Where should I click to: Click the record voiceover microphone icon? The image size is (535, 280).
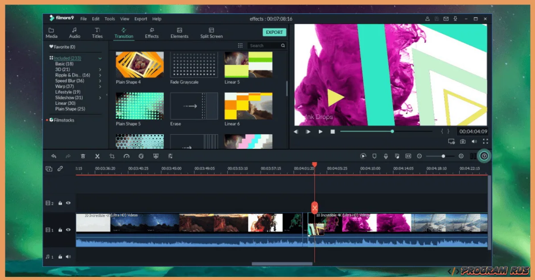(386, 156)
